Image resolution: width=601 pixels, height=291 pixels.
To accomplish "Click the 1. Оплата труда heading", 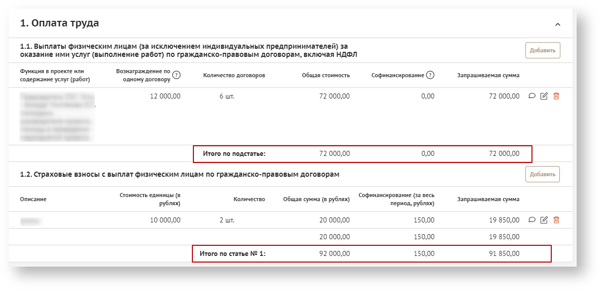I will coord(59,23).
